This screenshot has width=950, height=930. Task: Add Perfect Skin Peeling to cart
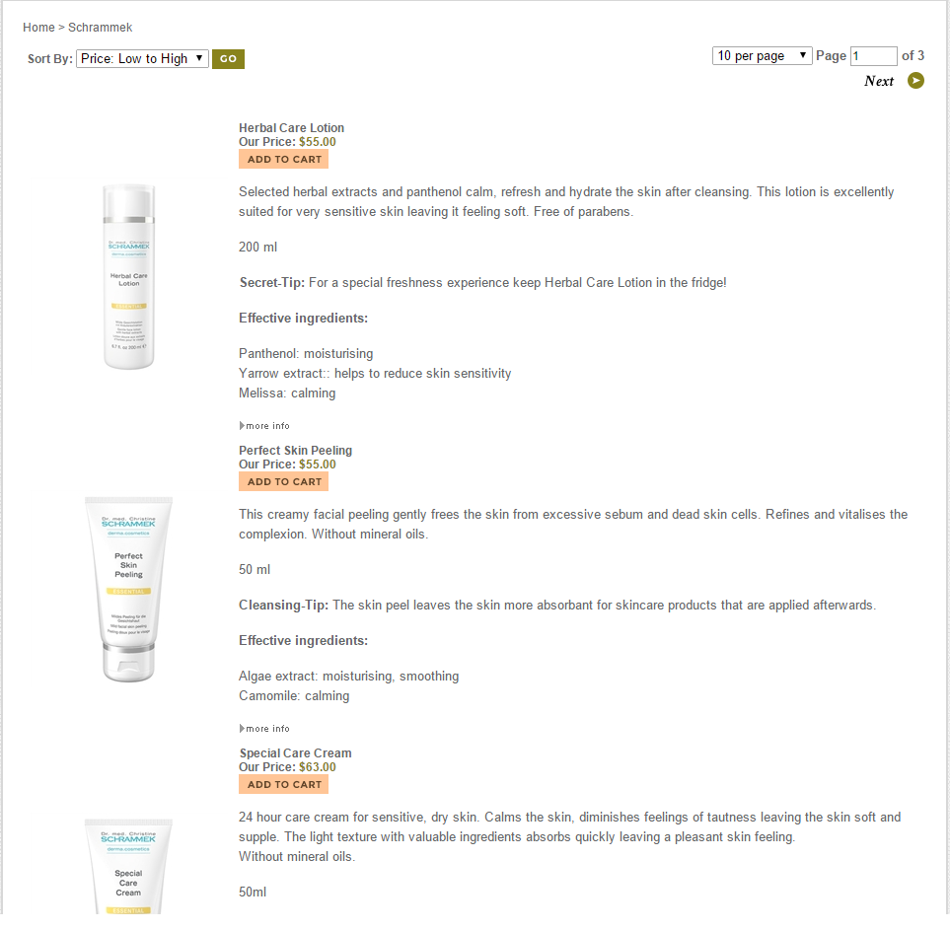(283, 481)
